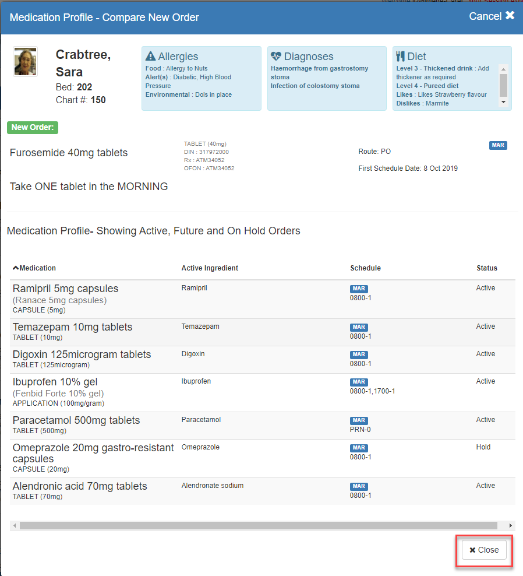Click the MAR badge on Furosemide new order
Viewport: 523px width, 576px height.
pyautogui.click(x=498, y=145)
